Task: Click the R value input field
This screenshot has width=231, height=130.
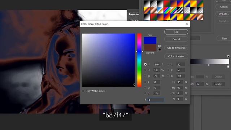Action: pyautogui.click(x=157, y=82)
